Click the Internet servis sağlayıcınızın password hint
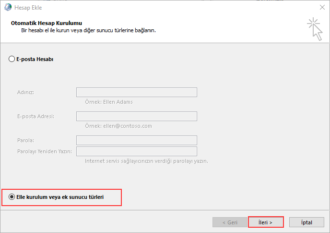 pos(146,161)
